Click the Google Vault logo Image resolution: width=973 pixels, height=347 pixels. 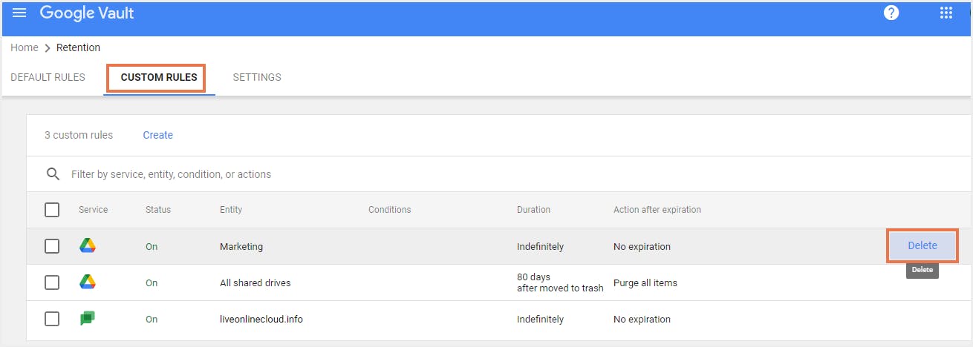point(87,13)
